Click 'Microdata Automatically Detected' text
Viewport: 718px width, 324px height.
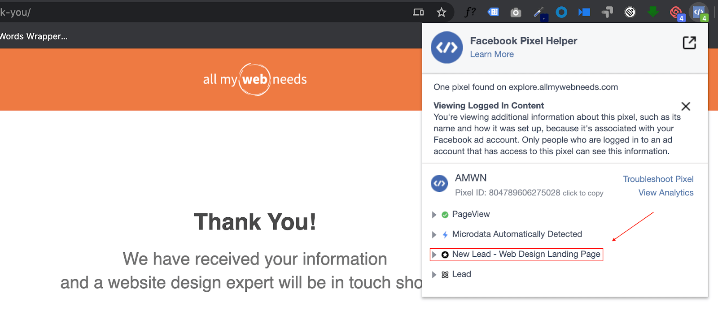(517, 234)
